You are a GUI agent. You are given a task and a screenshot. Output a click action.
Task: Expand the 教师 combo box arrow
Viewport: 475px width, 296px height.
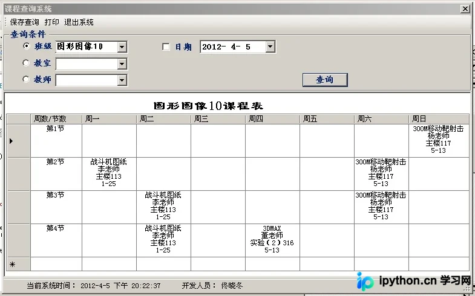tap(122, 80)
